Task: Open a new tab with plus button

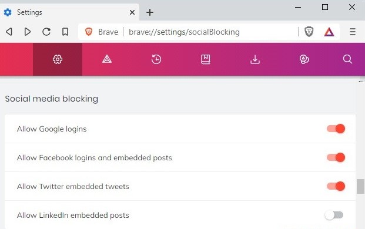Action: pyautogui.click(x=150, y=12)
